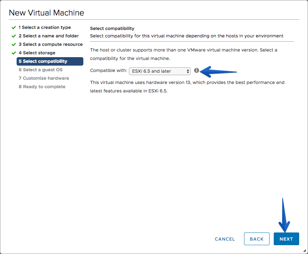Open the Compatible with dropdown
The height and width of the screenshot is (254, 308).
click(x=160, y=71)
